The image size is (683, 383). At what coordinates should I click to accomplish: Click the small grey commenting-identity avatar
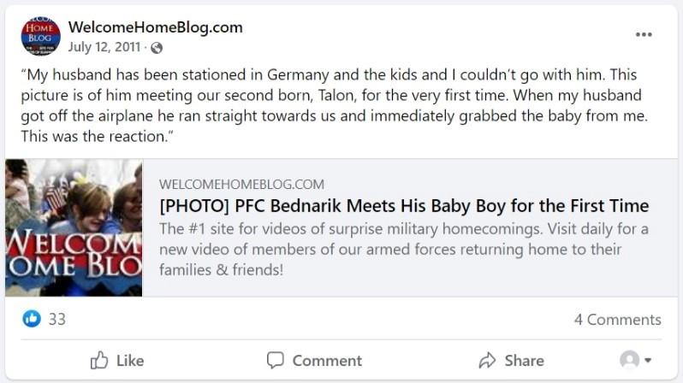coord(629,360)
